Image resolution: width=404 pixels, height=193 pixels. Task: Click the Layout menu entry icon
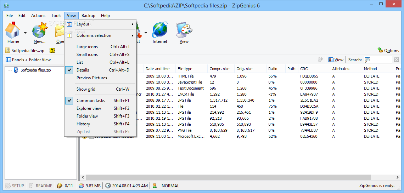(x=69, y=24)
